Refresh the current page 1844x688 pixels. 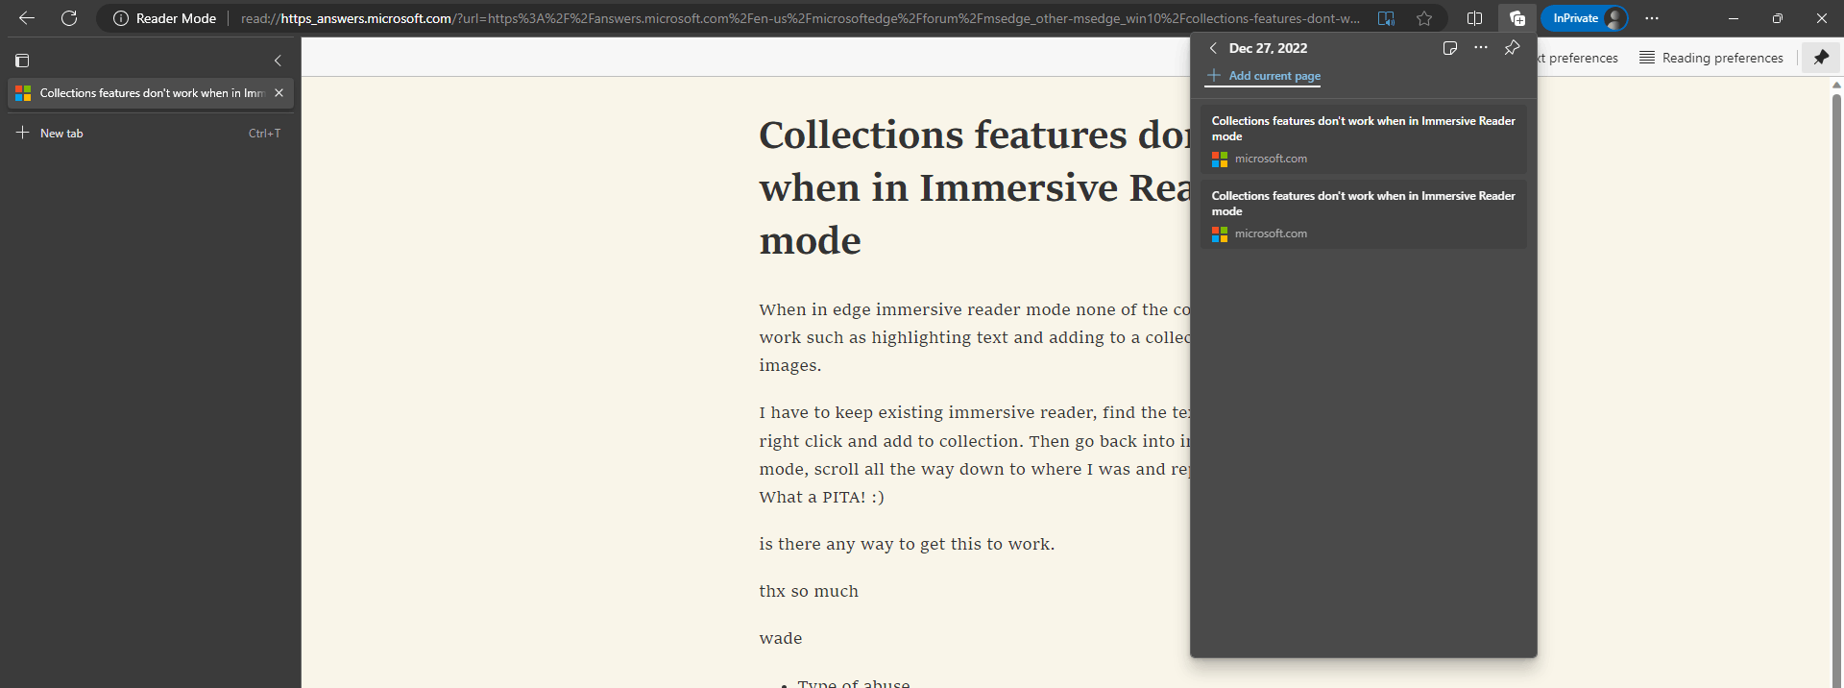69,18
